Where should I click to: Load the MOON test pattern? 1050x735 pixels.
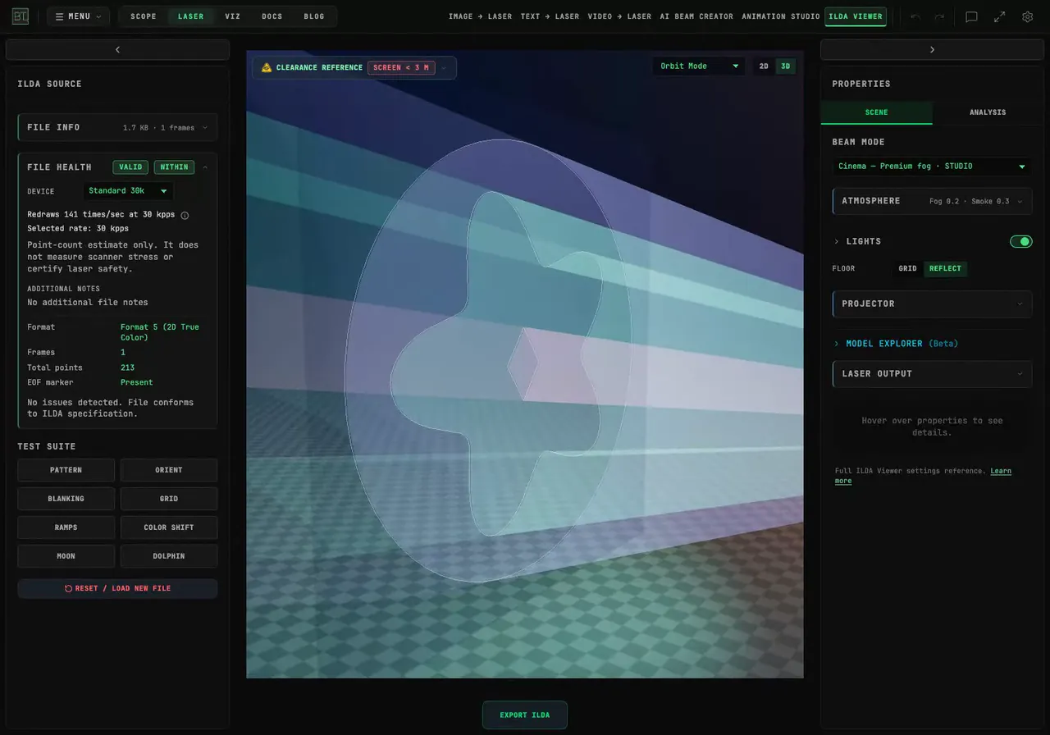point(66,556)
